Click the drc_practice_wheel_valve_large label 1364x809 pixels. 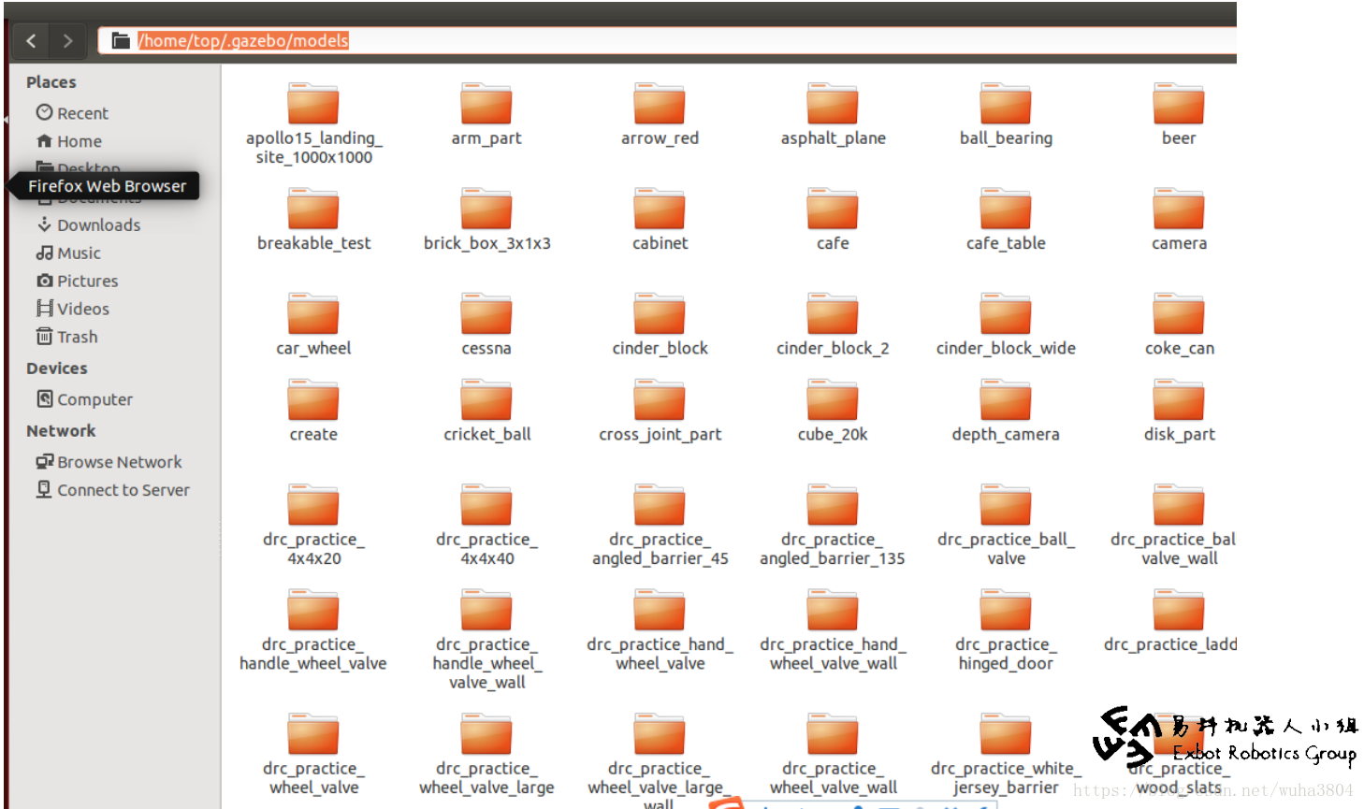click(x=486, y=778)
